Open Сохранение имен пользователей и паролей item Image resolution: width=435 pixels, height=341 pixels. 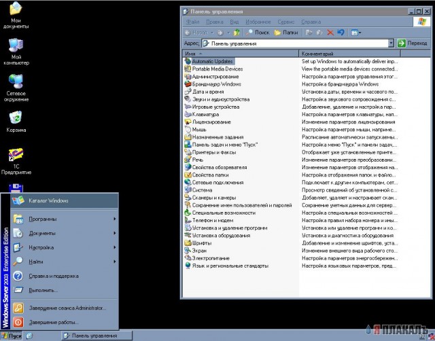point(239,205)
